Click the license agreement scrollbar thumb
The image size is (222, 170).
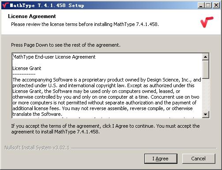click(206, 70)
